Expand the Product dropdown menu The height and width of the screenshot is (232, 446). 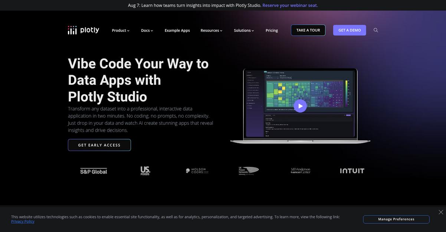(121, 30)
